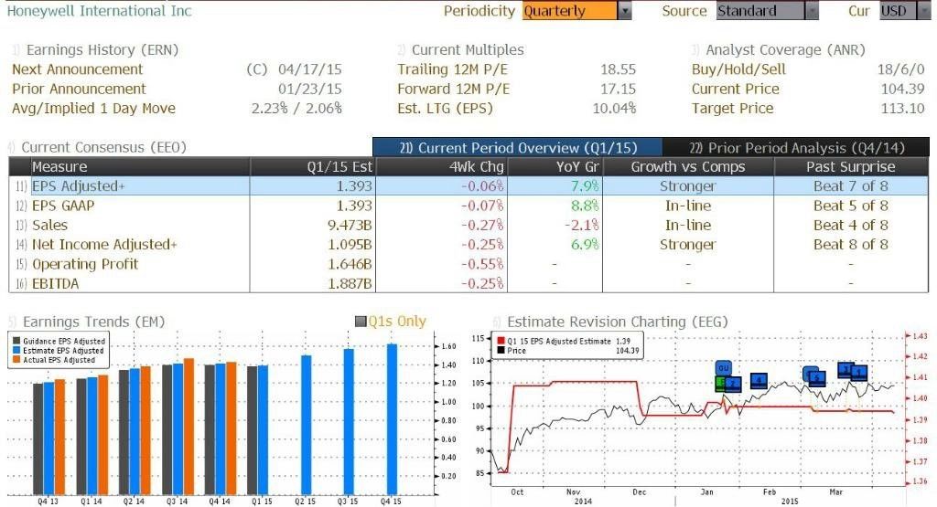Select the Net Income Adjusted+ row

(468, 245)
